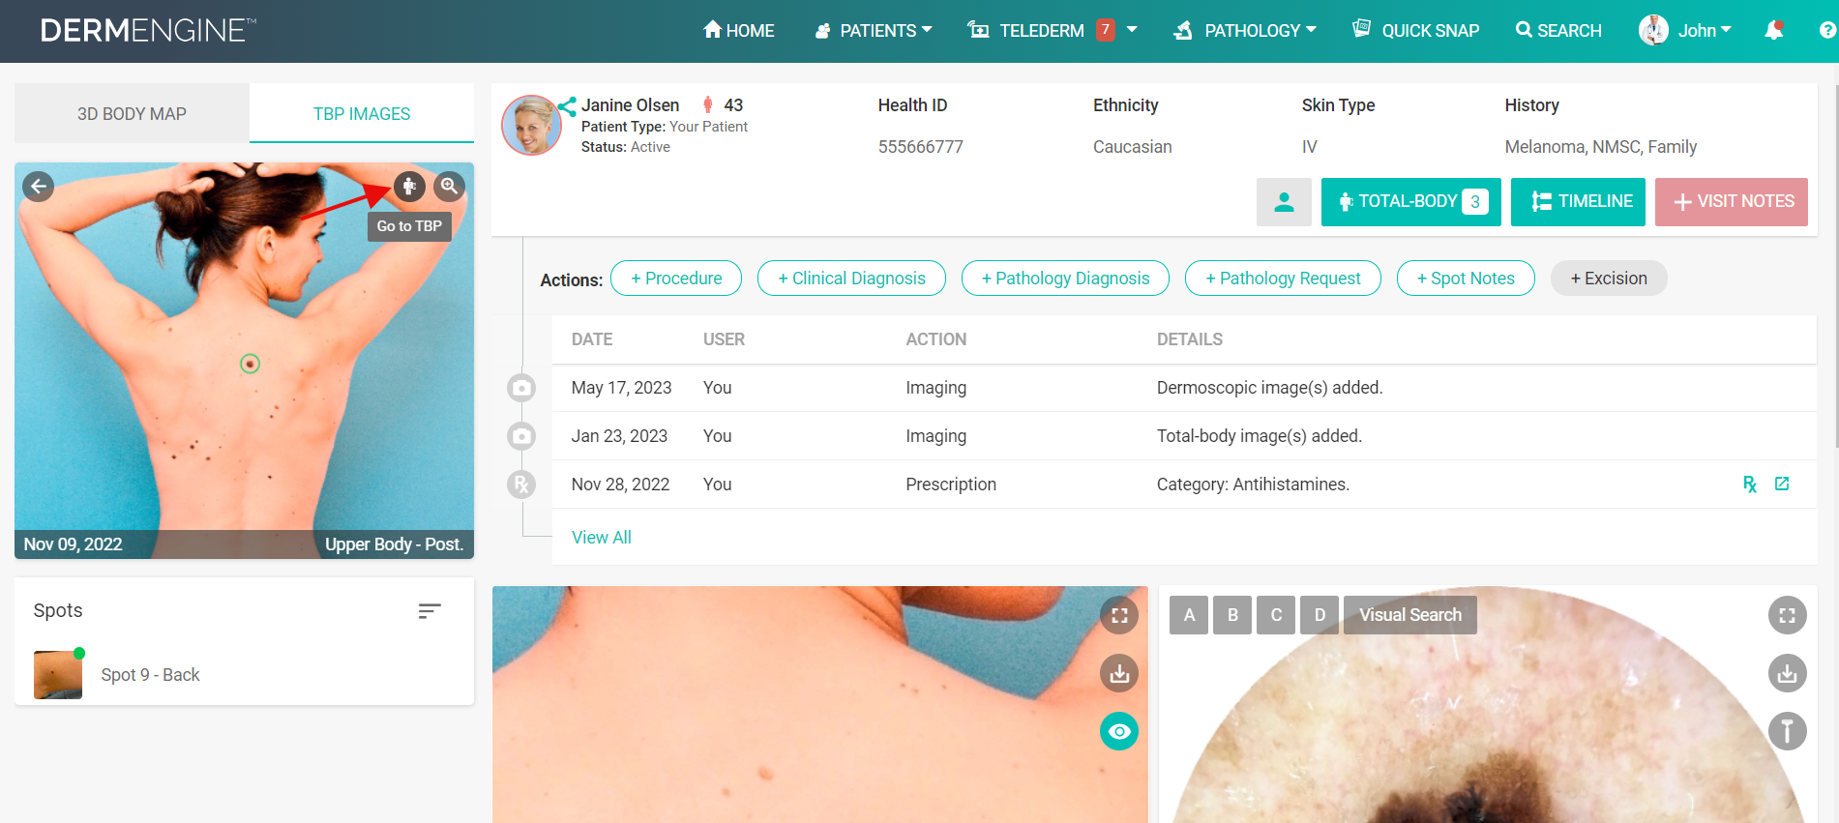1839x823 pixels.
Task: Click the Telederm notification count 7 badge
Action: (1106, 30)
